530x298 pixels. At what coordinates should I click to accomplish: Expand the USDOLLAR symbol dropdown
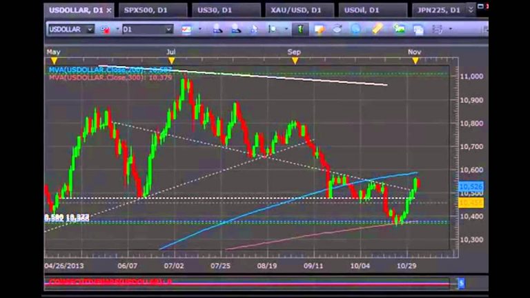(x=89, y=30)
